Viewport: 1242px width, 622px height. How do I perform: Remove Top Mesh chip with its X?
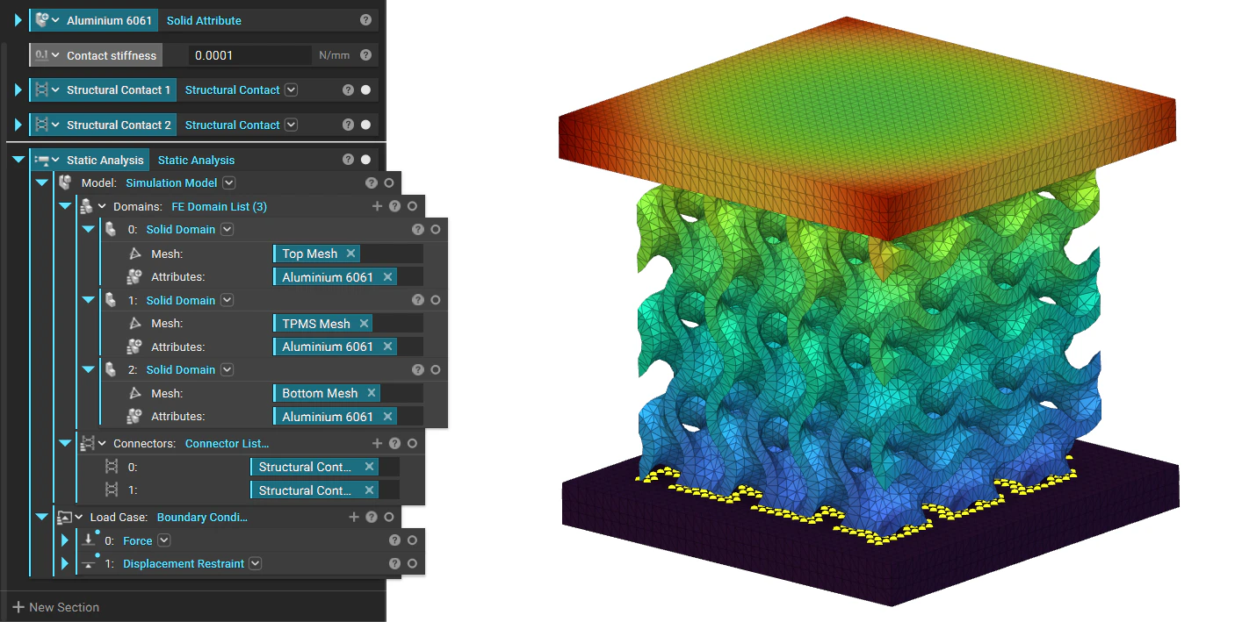[350, 254]
